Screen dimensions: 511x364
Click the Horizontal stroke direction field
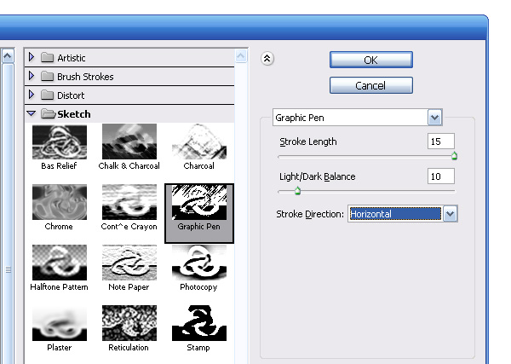(x=395, y=214)
